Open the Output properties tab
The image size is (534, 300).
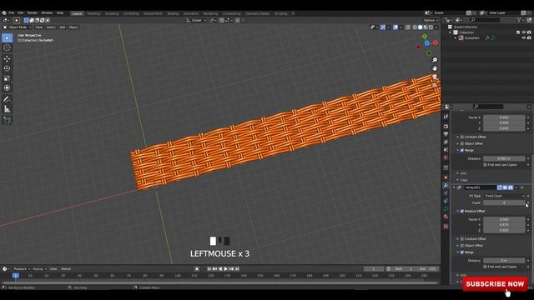[x=446, y=134]
